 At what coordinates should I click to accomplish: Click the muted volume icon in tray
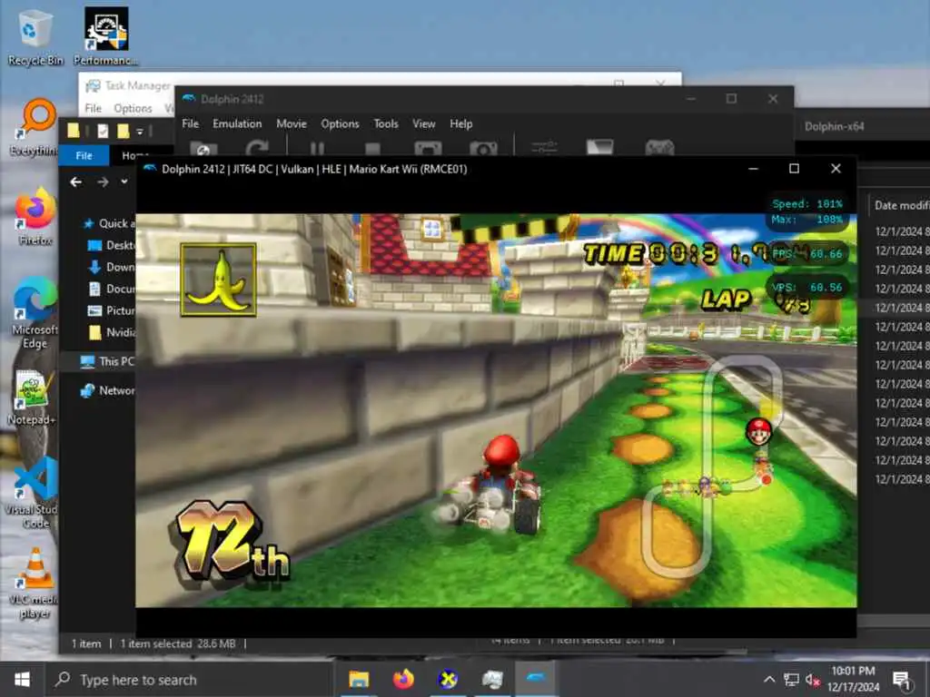pos(813,681)
